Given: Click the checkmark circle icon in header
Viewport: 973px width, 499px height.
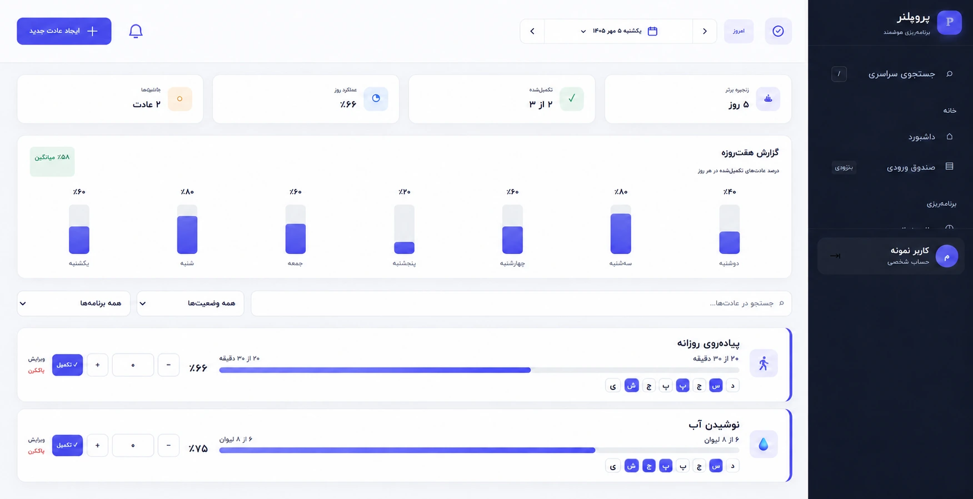Looking at the screenshot, I should pyautogui.click(x=778, y=31).
